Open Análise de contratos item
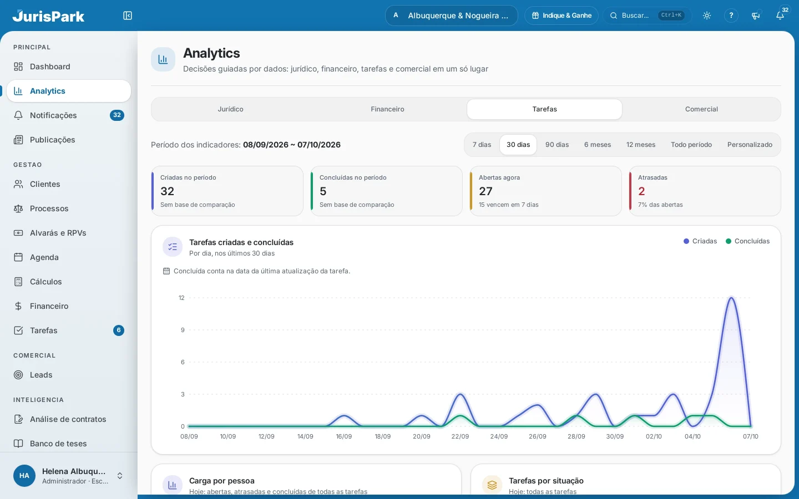 (x=69, y=419)
